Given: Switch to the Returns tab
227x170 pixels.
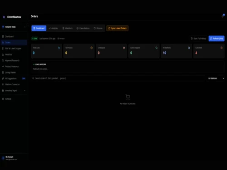Looking at the screenshot, I should [98, 28].
